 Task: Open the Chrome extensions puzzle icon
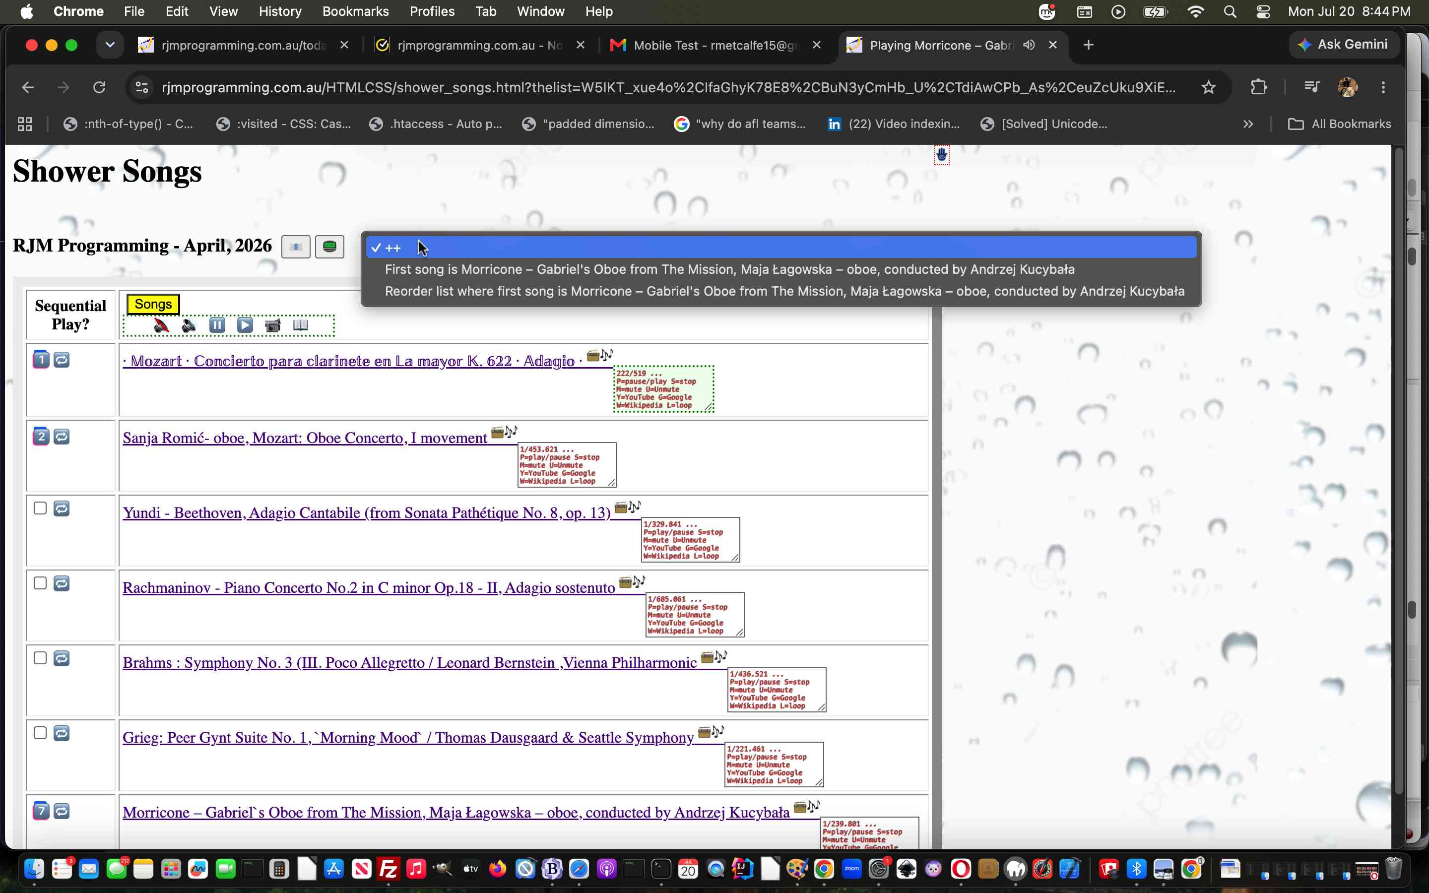[x=1259, y=87]
